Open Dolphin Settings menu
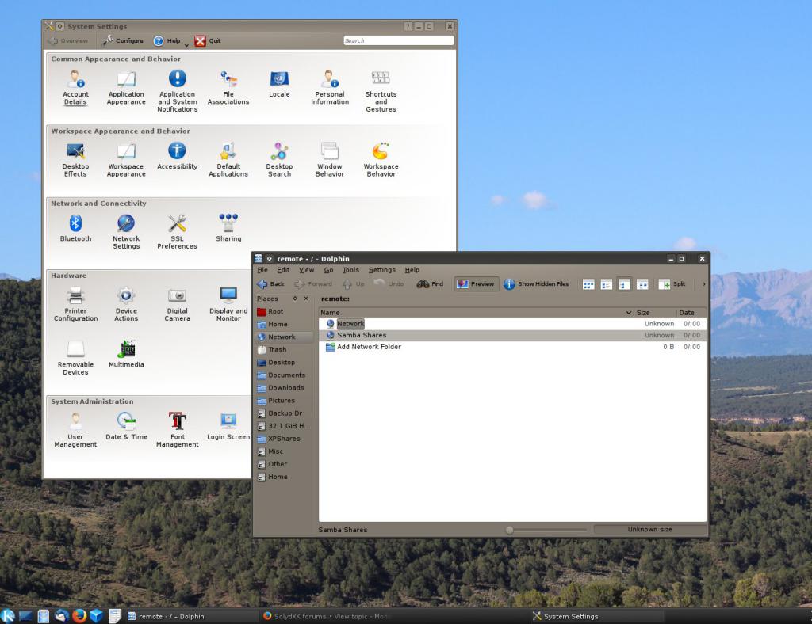Screen dimensions: 812x624 (x=382, y=270)
